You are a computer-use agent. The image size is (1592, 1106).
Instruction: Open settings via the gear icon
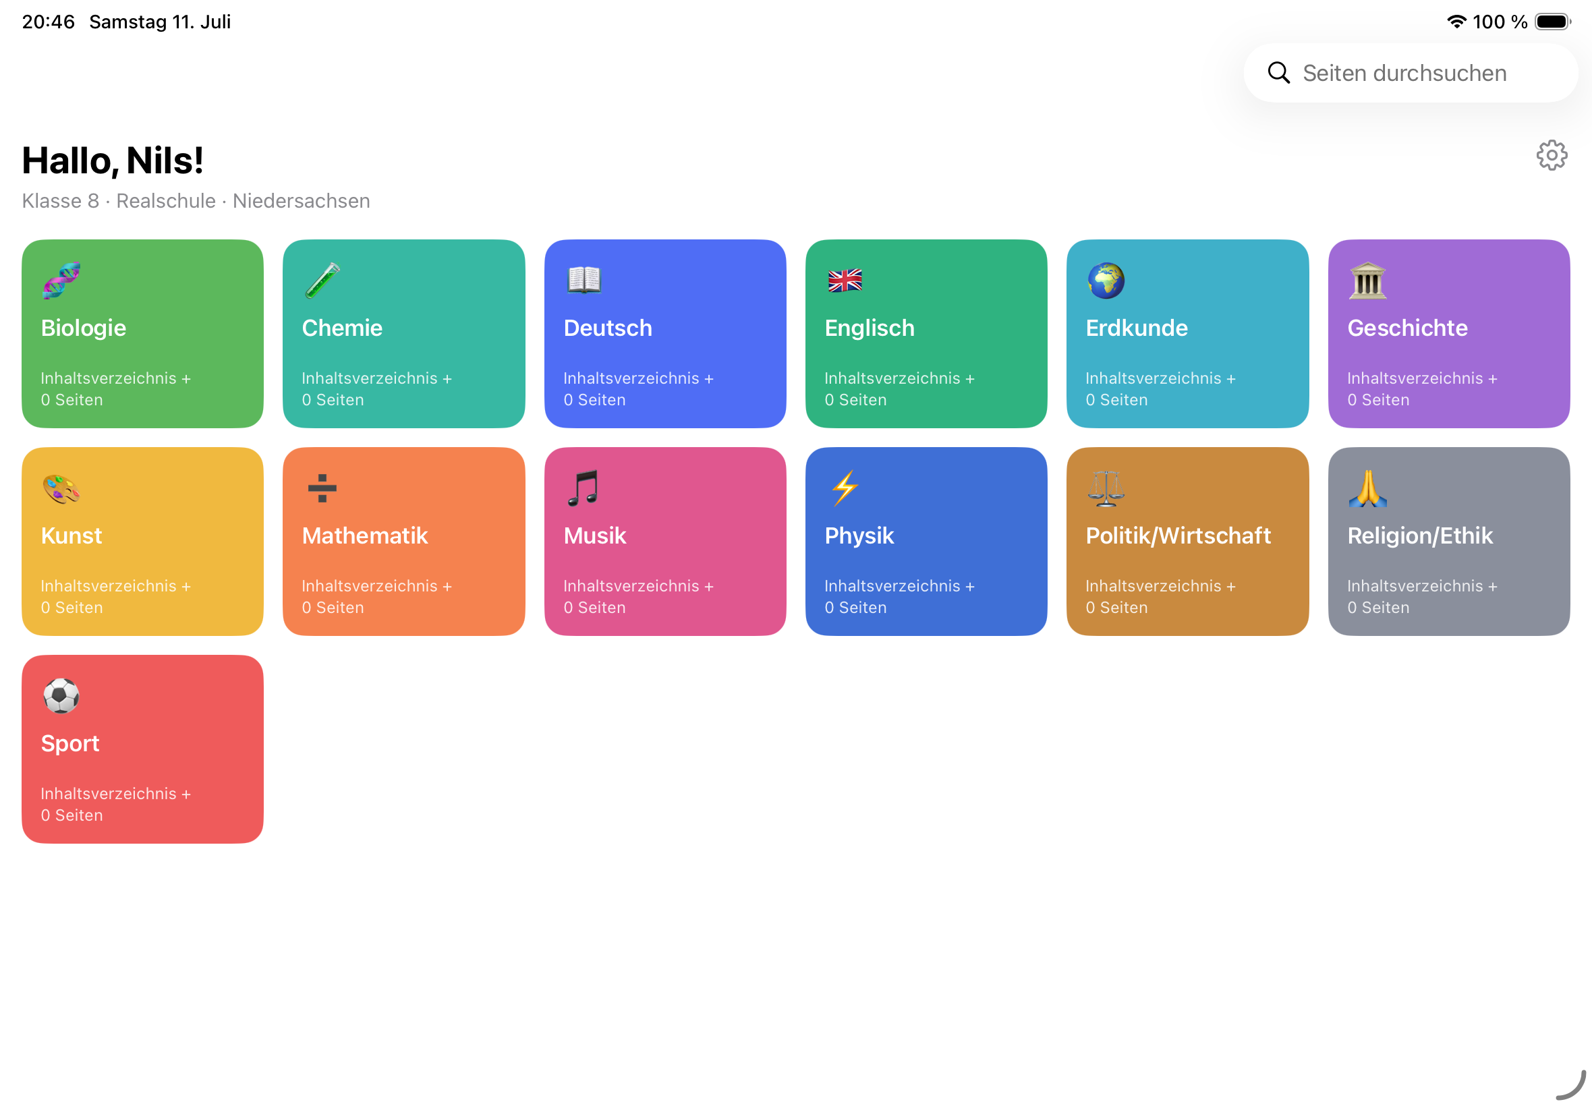click(x=1551, y=155)
